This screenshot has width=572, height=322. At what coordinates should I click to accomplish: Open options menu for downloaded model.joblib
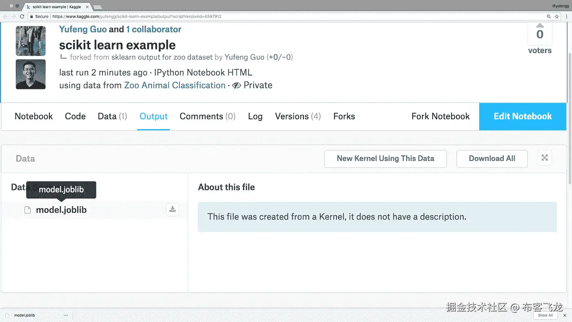tap(66, 315)
